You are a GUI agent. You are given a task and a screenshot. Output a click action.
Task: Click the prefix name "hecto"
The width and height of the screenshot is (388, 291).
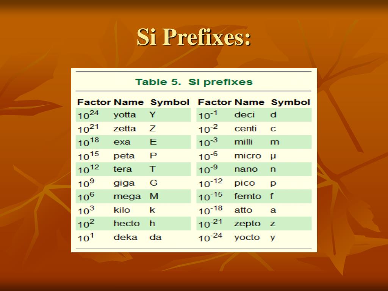point(127,224)
